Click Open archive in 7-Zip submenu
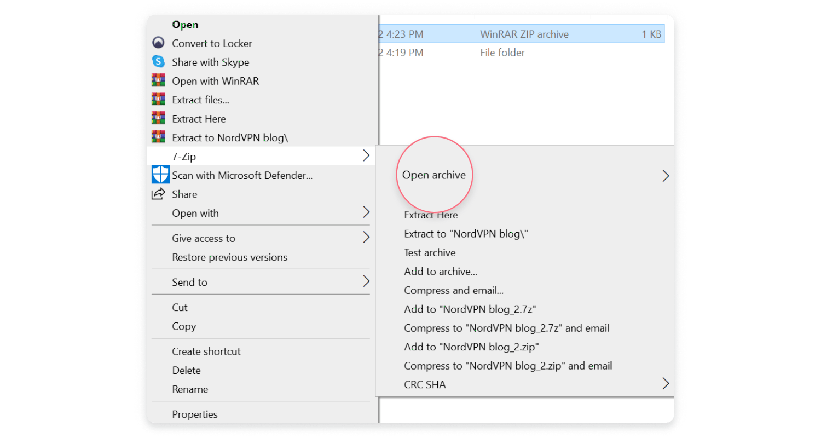 click(x=434, y=175)
